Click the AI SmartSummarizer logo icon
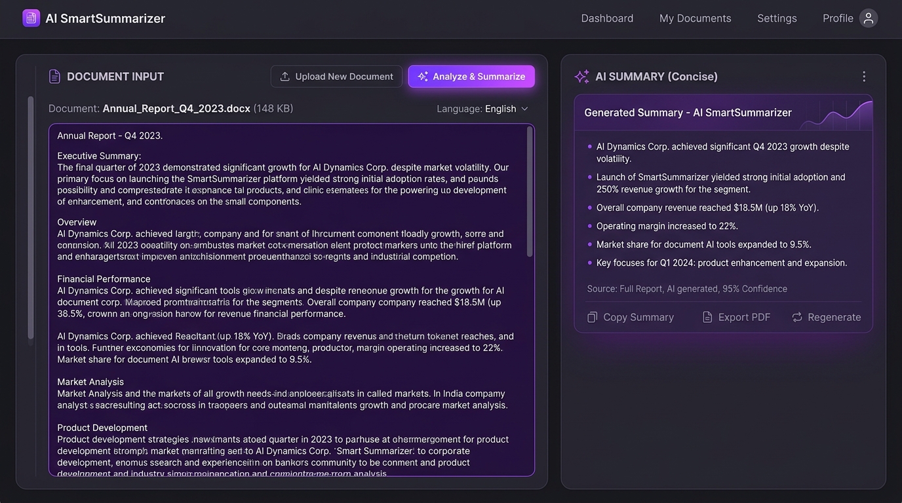The image size is (902, 503). click(x=31, y=18)
